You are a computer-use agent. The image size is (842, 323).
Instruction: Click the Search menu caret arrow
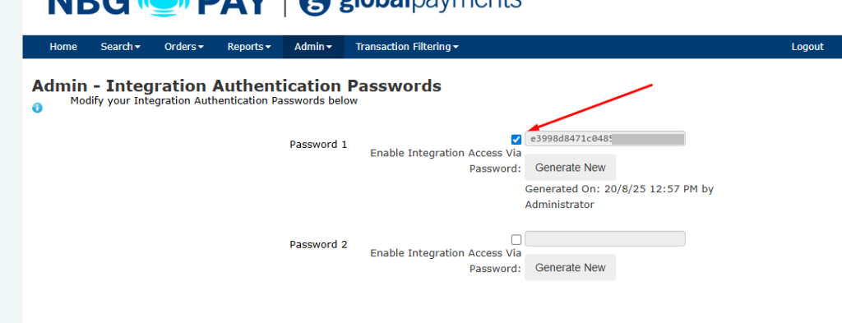(137, 47)
